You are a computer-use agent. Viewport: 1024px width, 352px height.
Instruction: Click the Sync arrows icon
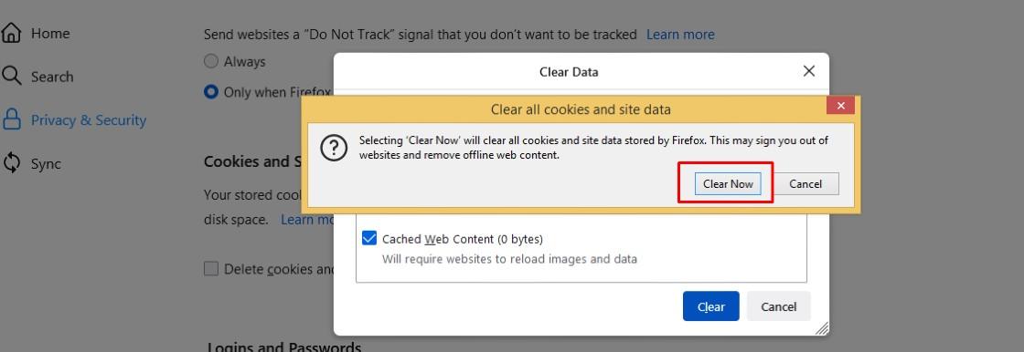pyautogui.click(x=11, y=163)
